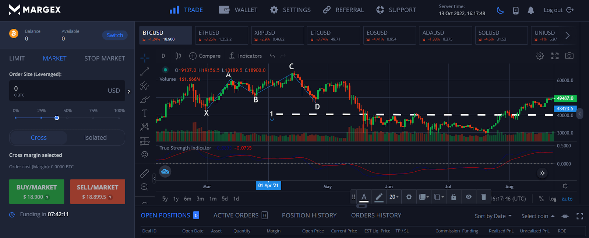Expand the Sort by Date dropdown

(x=493, y=216)
